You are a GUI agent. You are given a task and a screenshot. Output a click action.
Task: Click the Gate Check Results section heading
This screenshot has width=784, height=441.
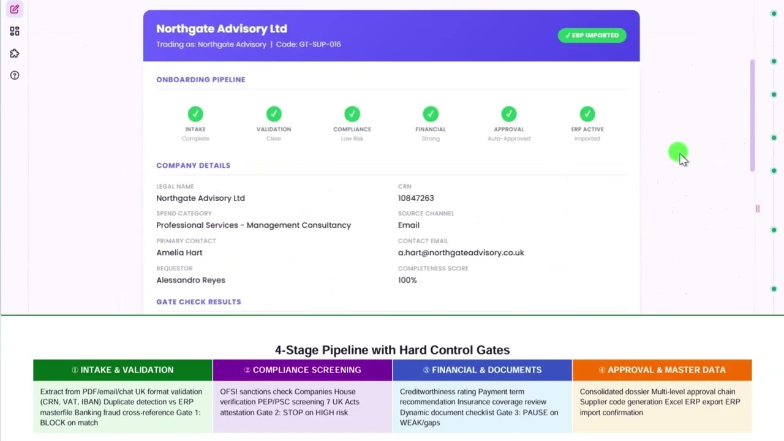coord(198,302)
